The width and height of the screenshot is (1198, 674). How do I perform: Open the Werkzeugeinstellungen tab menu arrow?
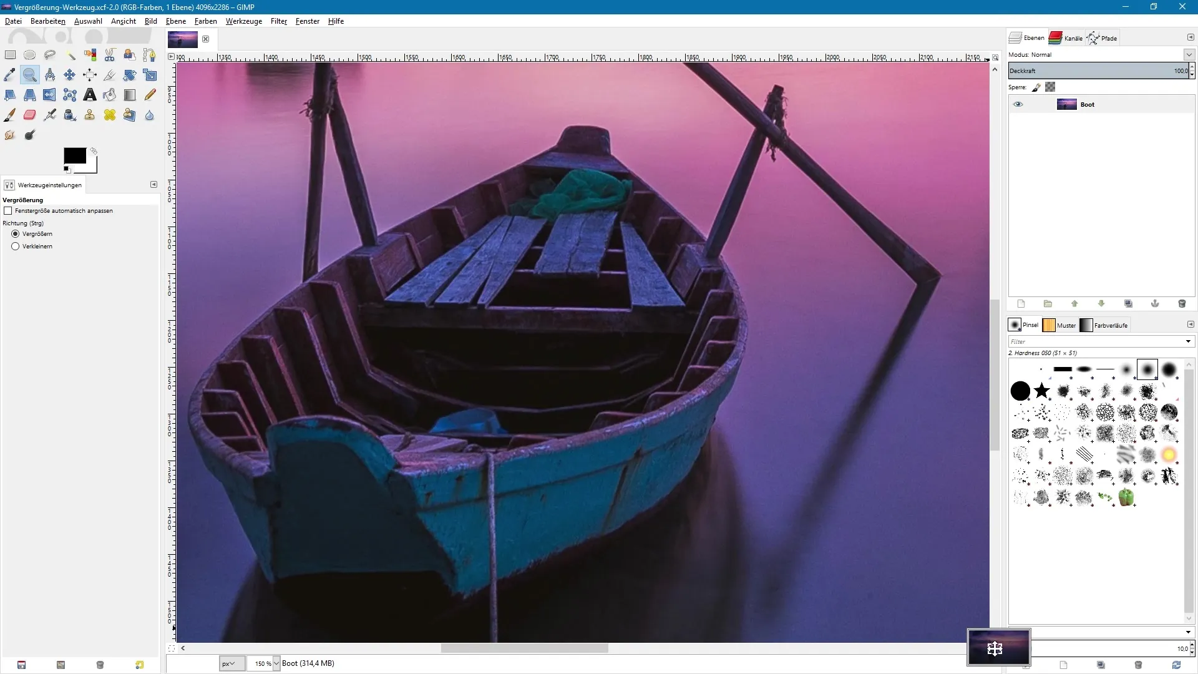154,185
